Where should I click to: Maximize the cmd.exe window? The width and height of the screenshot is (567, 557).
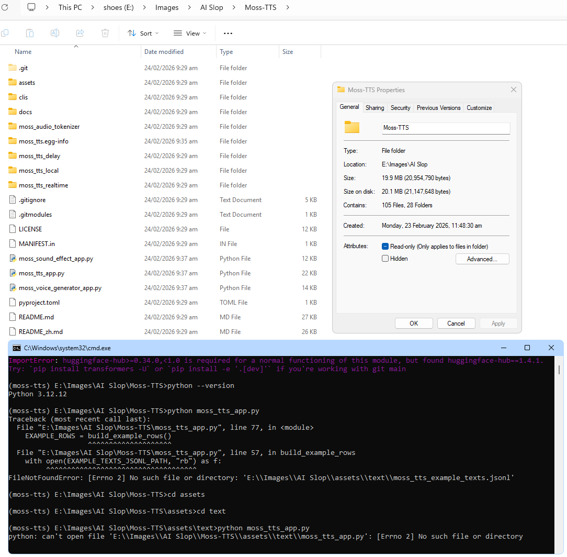[x=527, y=348]
